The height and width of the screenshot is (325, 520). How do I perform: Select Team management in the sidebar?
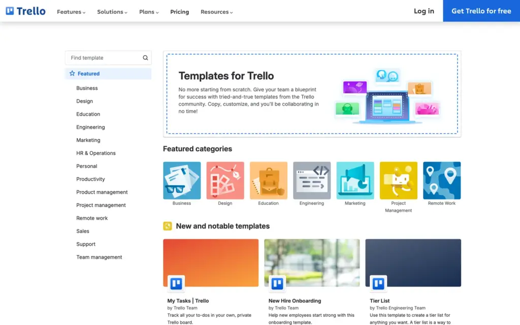tap(99, 257)
